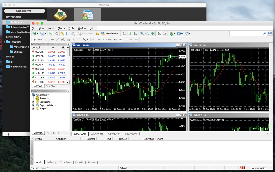This screenshot has width=275, height=172.
Task: Expand Expert Advisors in Navigator
Action: (x=34, y=105)
